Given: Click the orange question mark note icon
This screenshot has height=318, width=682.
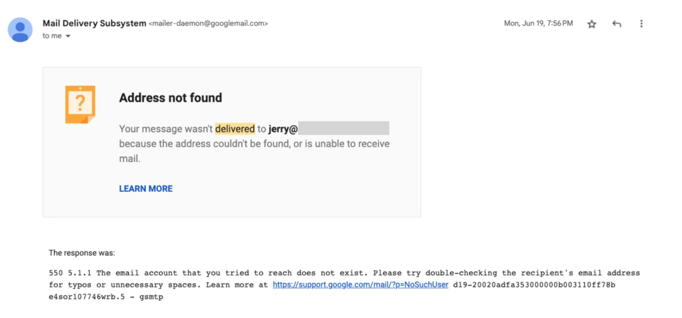Looking at the screenshot, I should point(80,104).
